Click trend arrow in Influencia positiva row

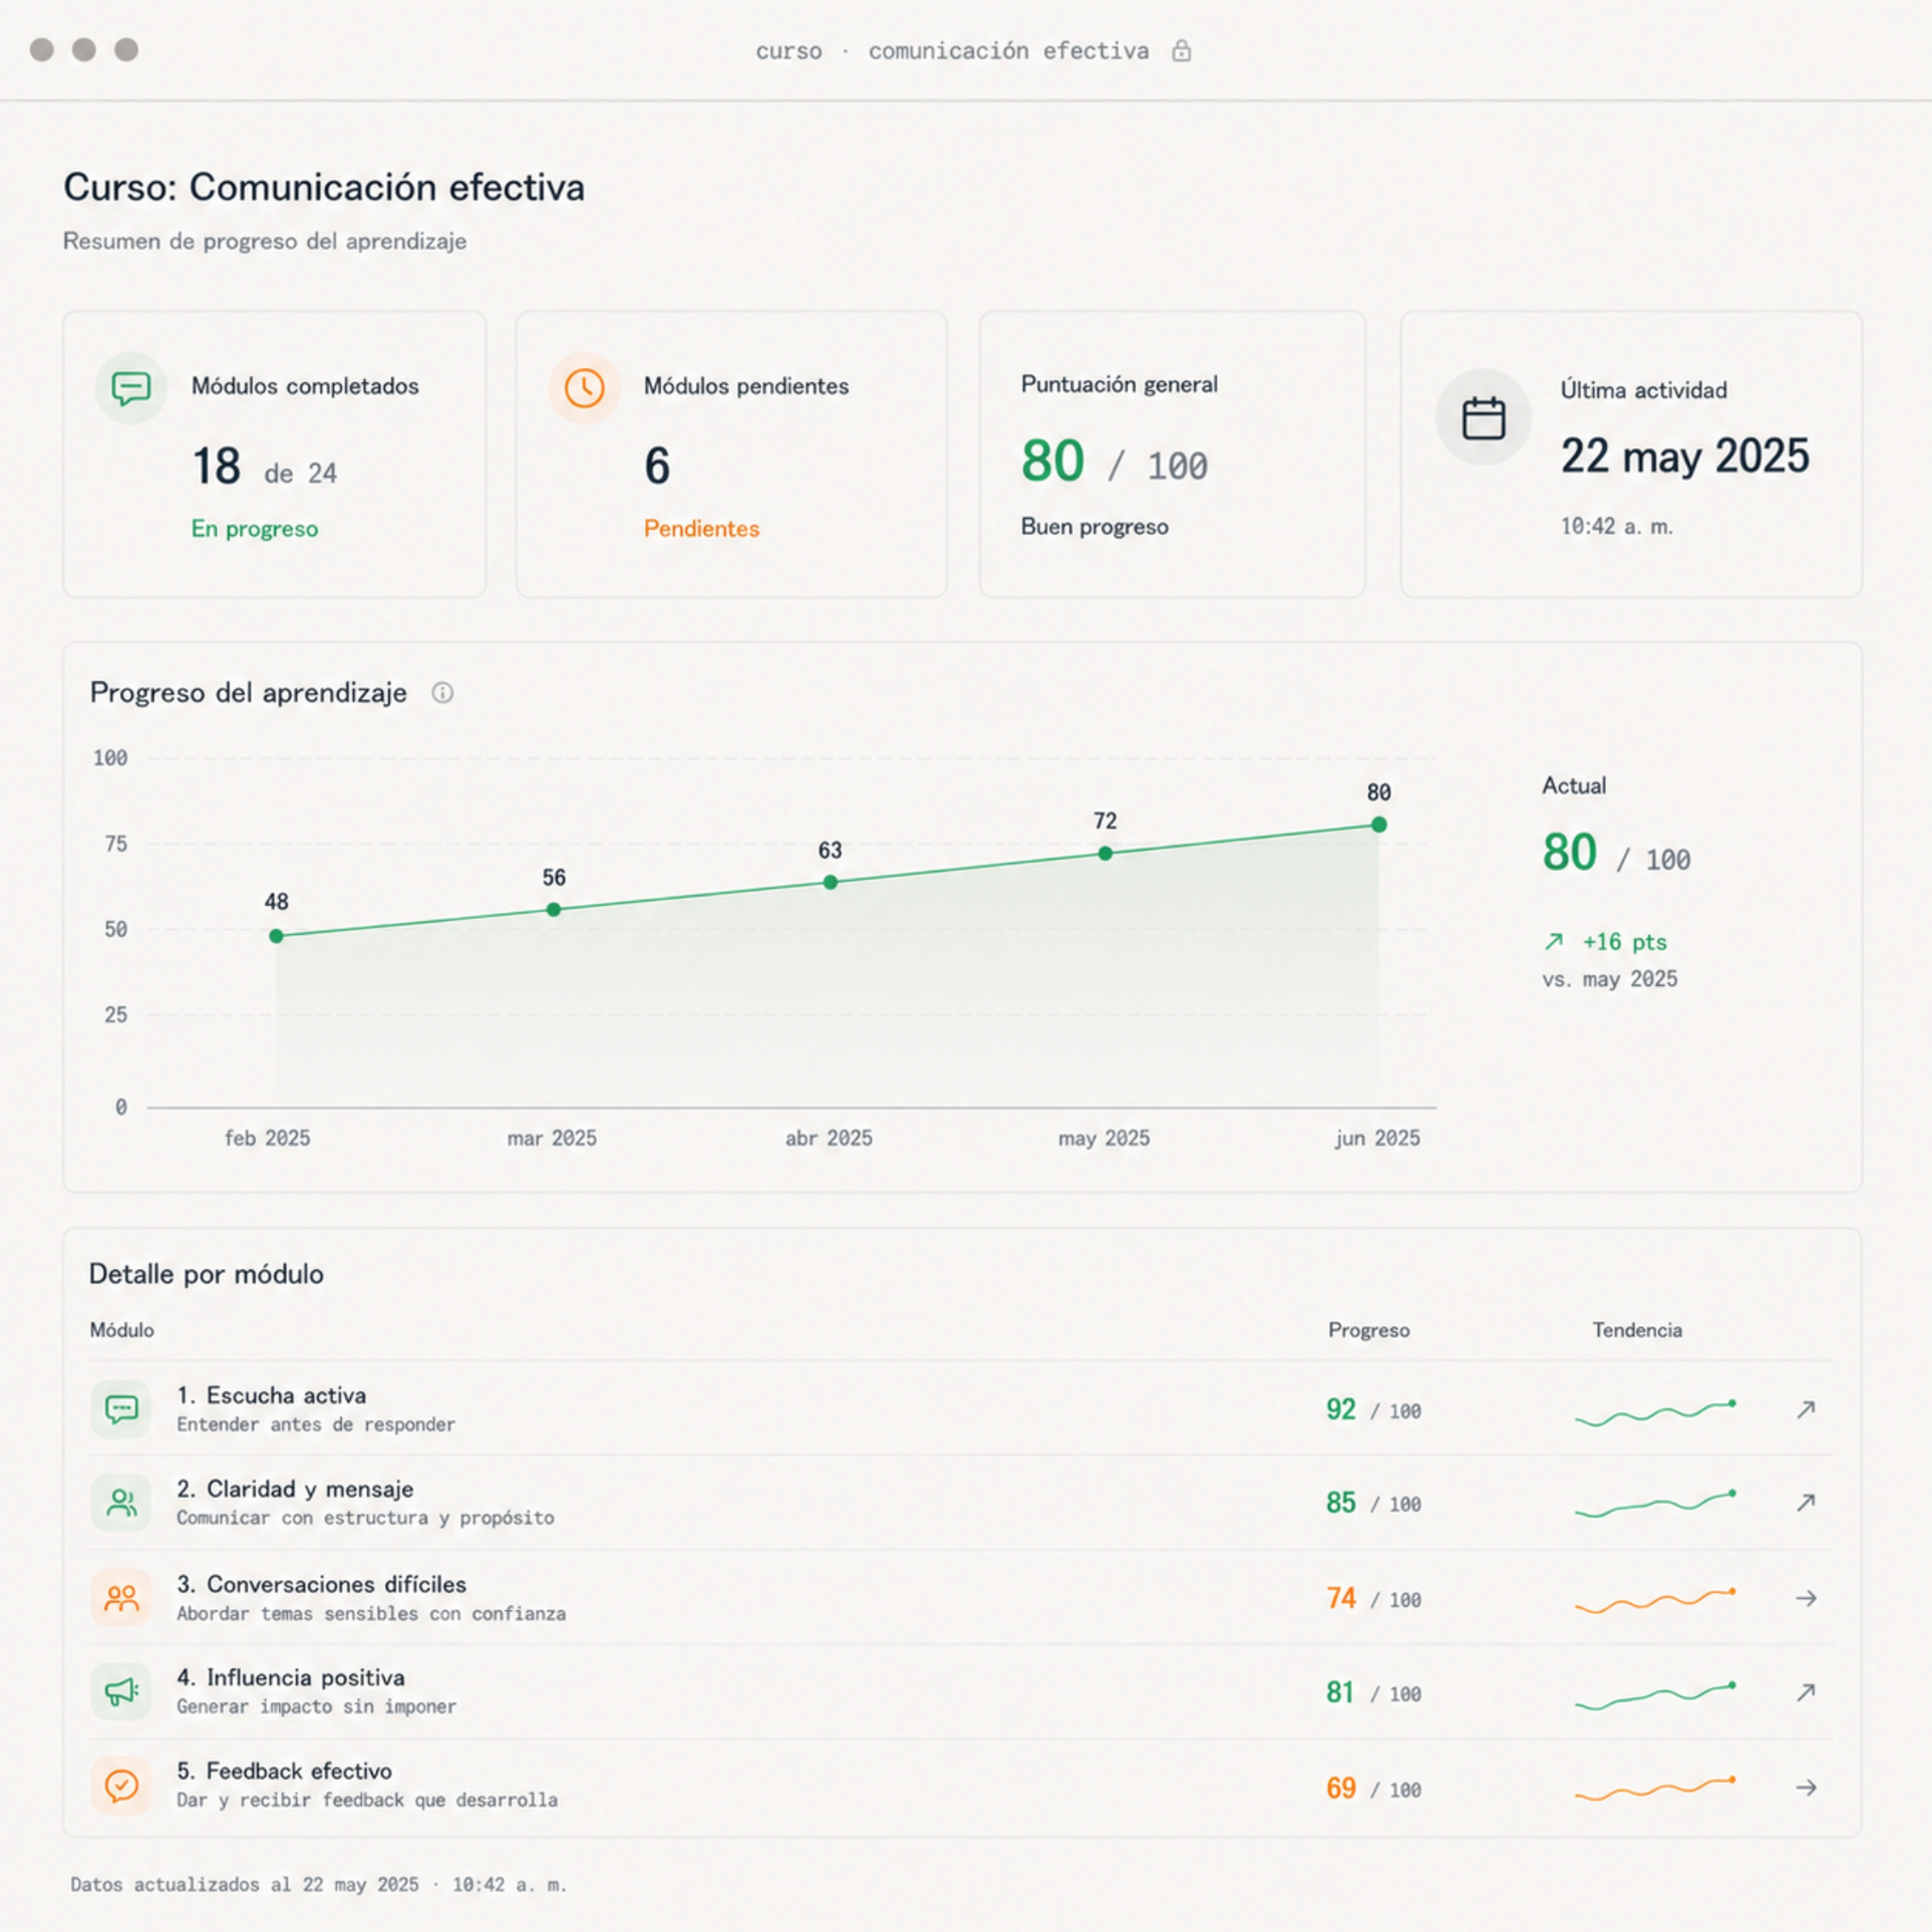tap(1805, 1692)
